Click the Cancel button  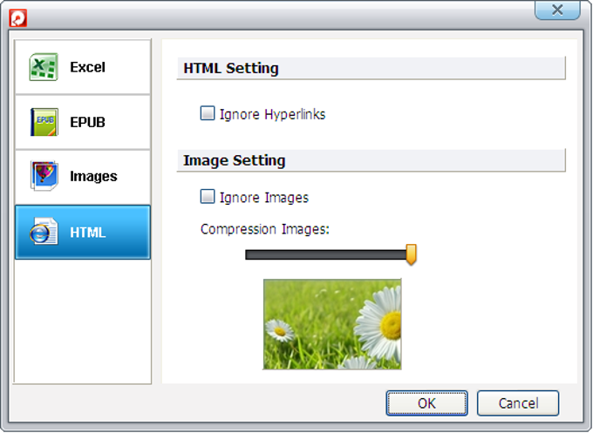pyautogui.click(x=518, y=403)
